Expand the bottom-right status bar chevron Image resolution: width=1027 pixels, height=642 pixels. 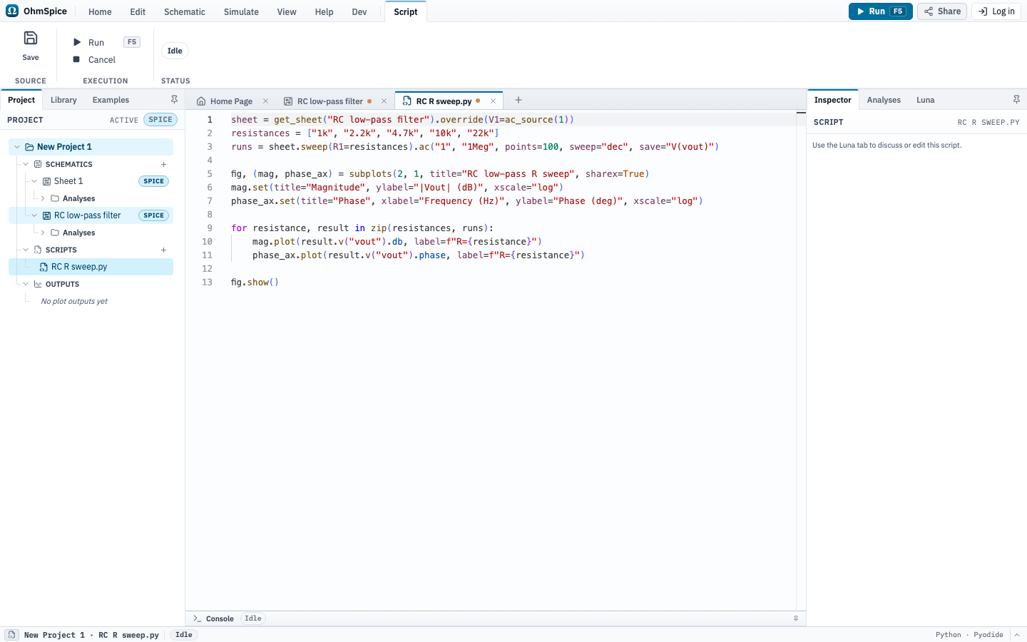click(x=1017, y=635)
